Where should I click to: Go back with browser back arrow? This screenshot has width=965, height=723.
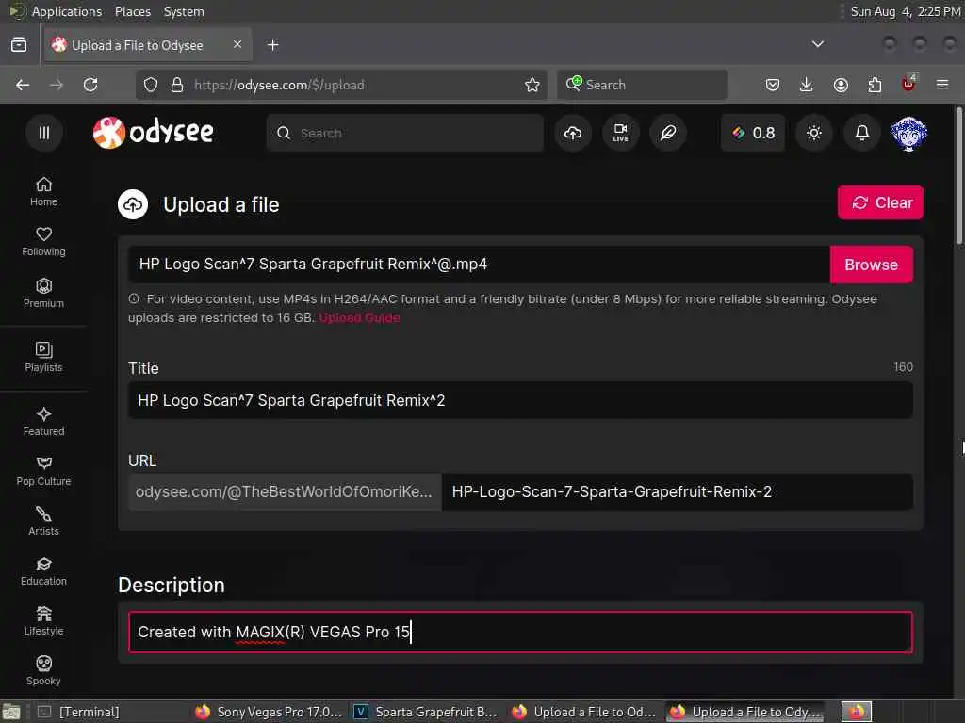(23, 85)
